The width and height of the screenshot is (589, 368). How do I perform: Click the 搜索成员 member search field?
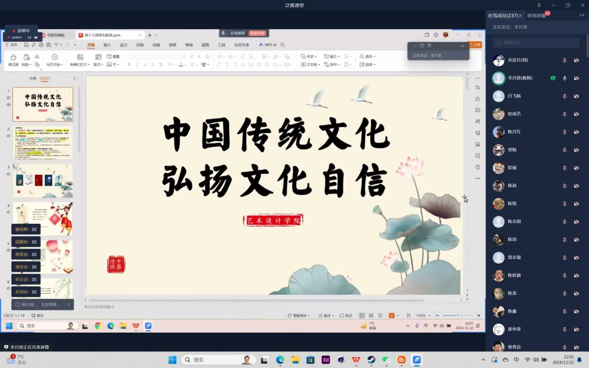tap(536, 43)
